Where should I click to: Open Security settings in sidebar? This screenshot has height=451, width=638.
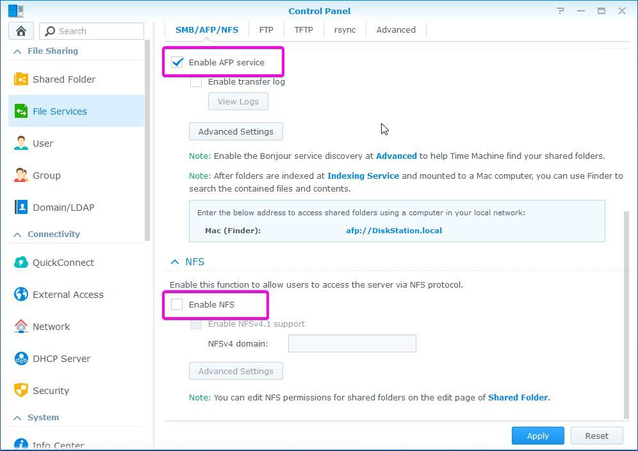[76, 390]
